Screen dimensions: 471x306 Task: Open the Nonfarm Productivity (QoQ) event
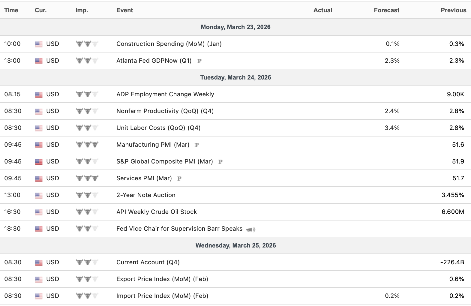[x=165, y=111]
